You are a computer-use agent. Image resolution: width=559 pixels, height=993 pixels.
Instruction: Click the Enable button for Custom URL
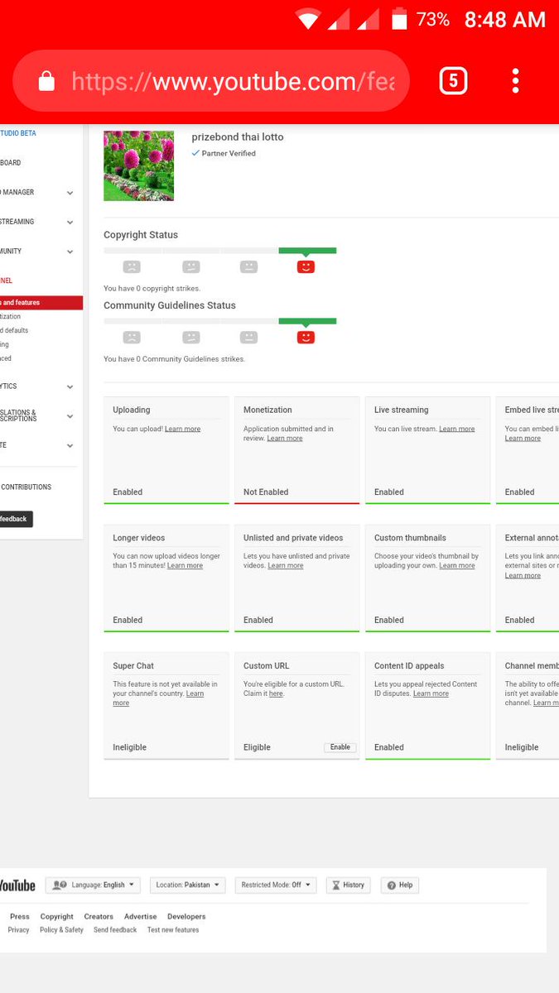pos(340,747)
